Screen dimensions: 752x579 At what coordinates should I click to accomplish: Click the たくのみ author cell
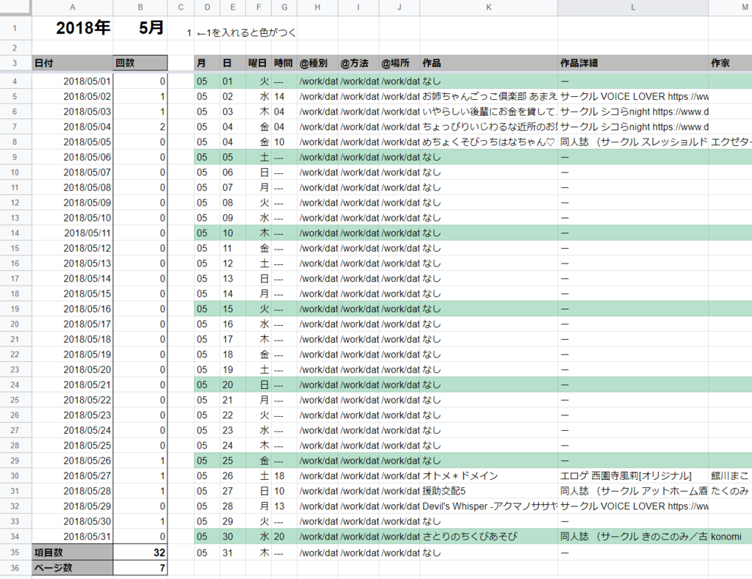(x=730, y=491)
